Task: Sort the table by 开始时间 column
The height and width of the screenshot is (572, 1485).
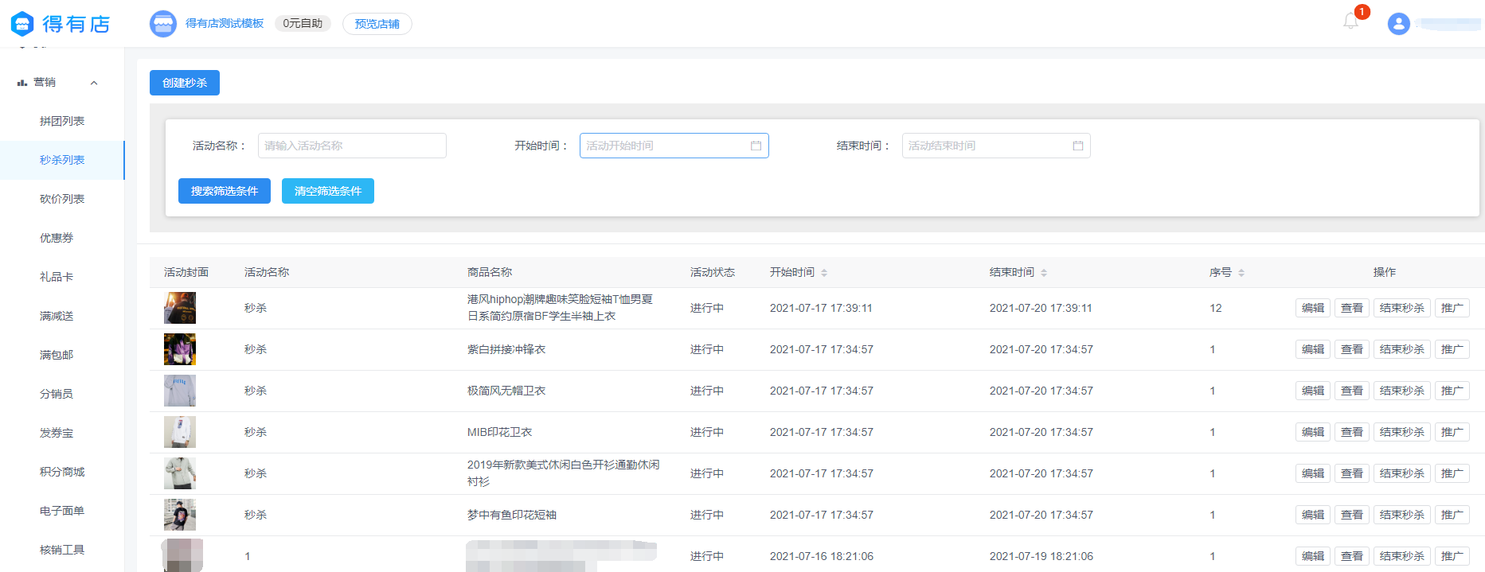Action: (824, 273)
